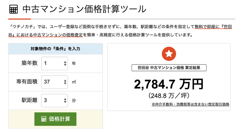Click the underlined 無料で即座に『世田谷 text
Screen dimensions: 243x132
click(213, 27)
